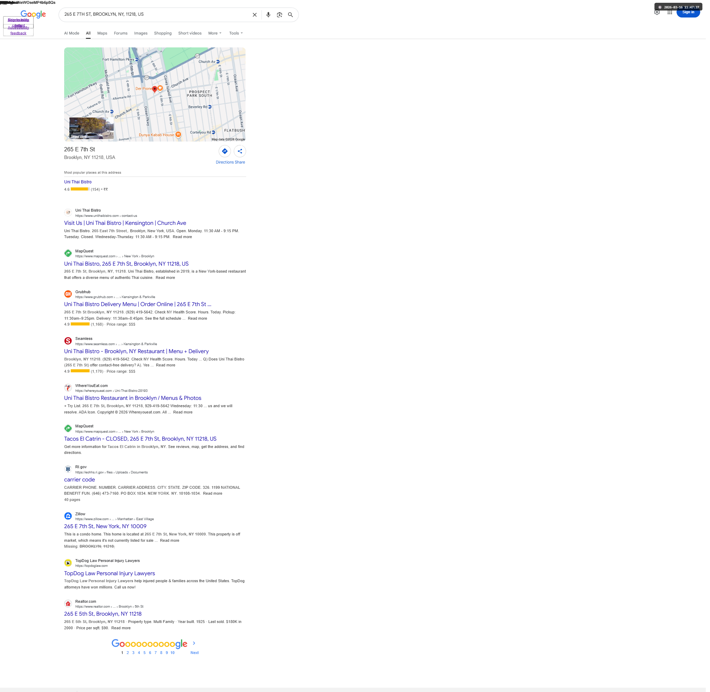Open the Street View thumbnail
710x692 pixels.
coord(92,129)
